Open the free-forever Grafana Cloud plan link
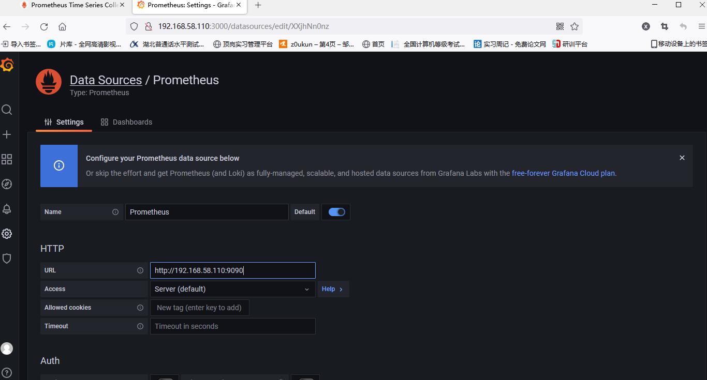Screen dimensions: 707x380 pyautogui.click(x=563, y=173)
